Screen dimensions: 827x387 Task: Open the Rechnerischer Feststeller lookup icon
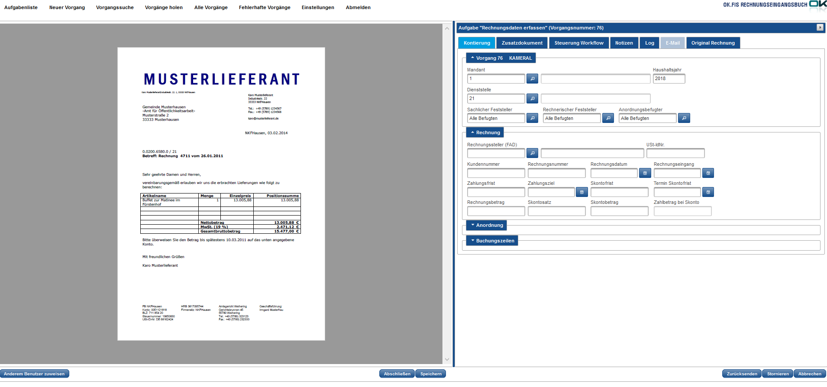point(608,118)
